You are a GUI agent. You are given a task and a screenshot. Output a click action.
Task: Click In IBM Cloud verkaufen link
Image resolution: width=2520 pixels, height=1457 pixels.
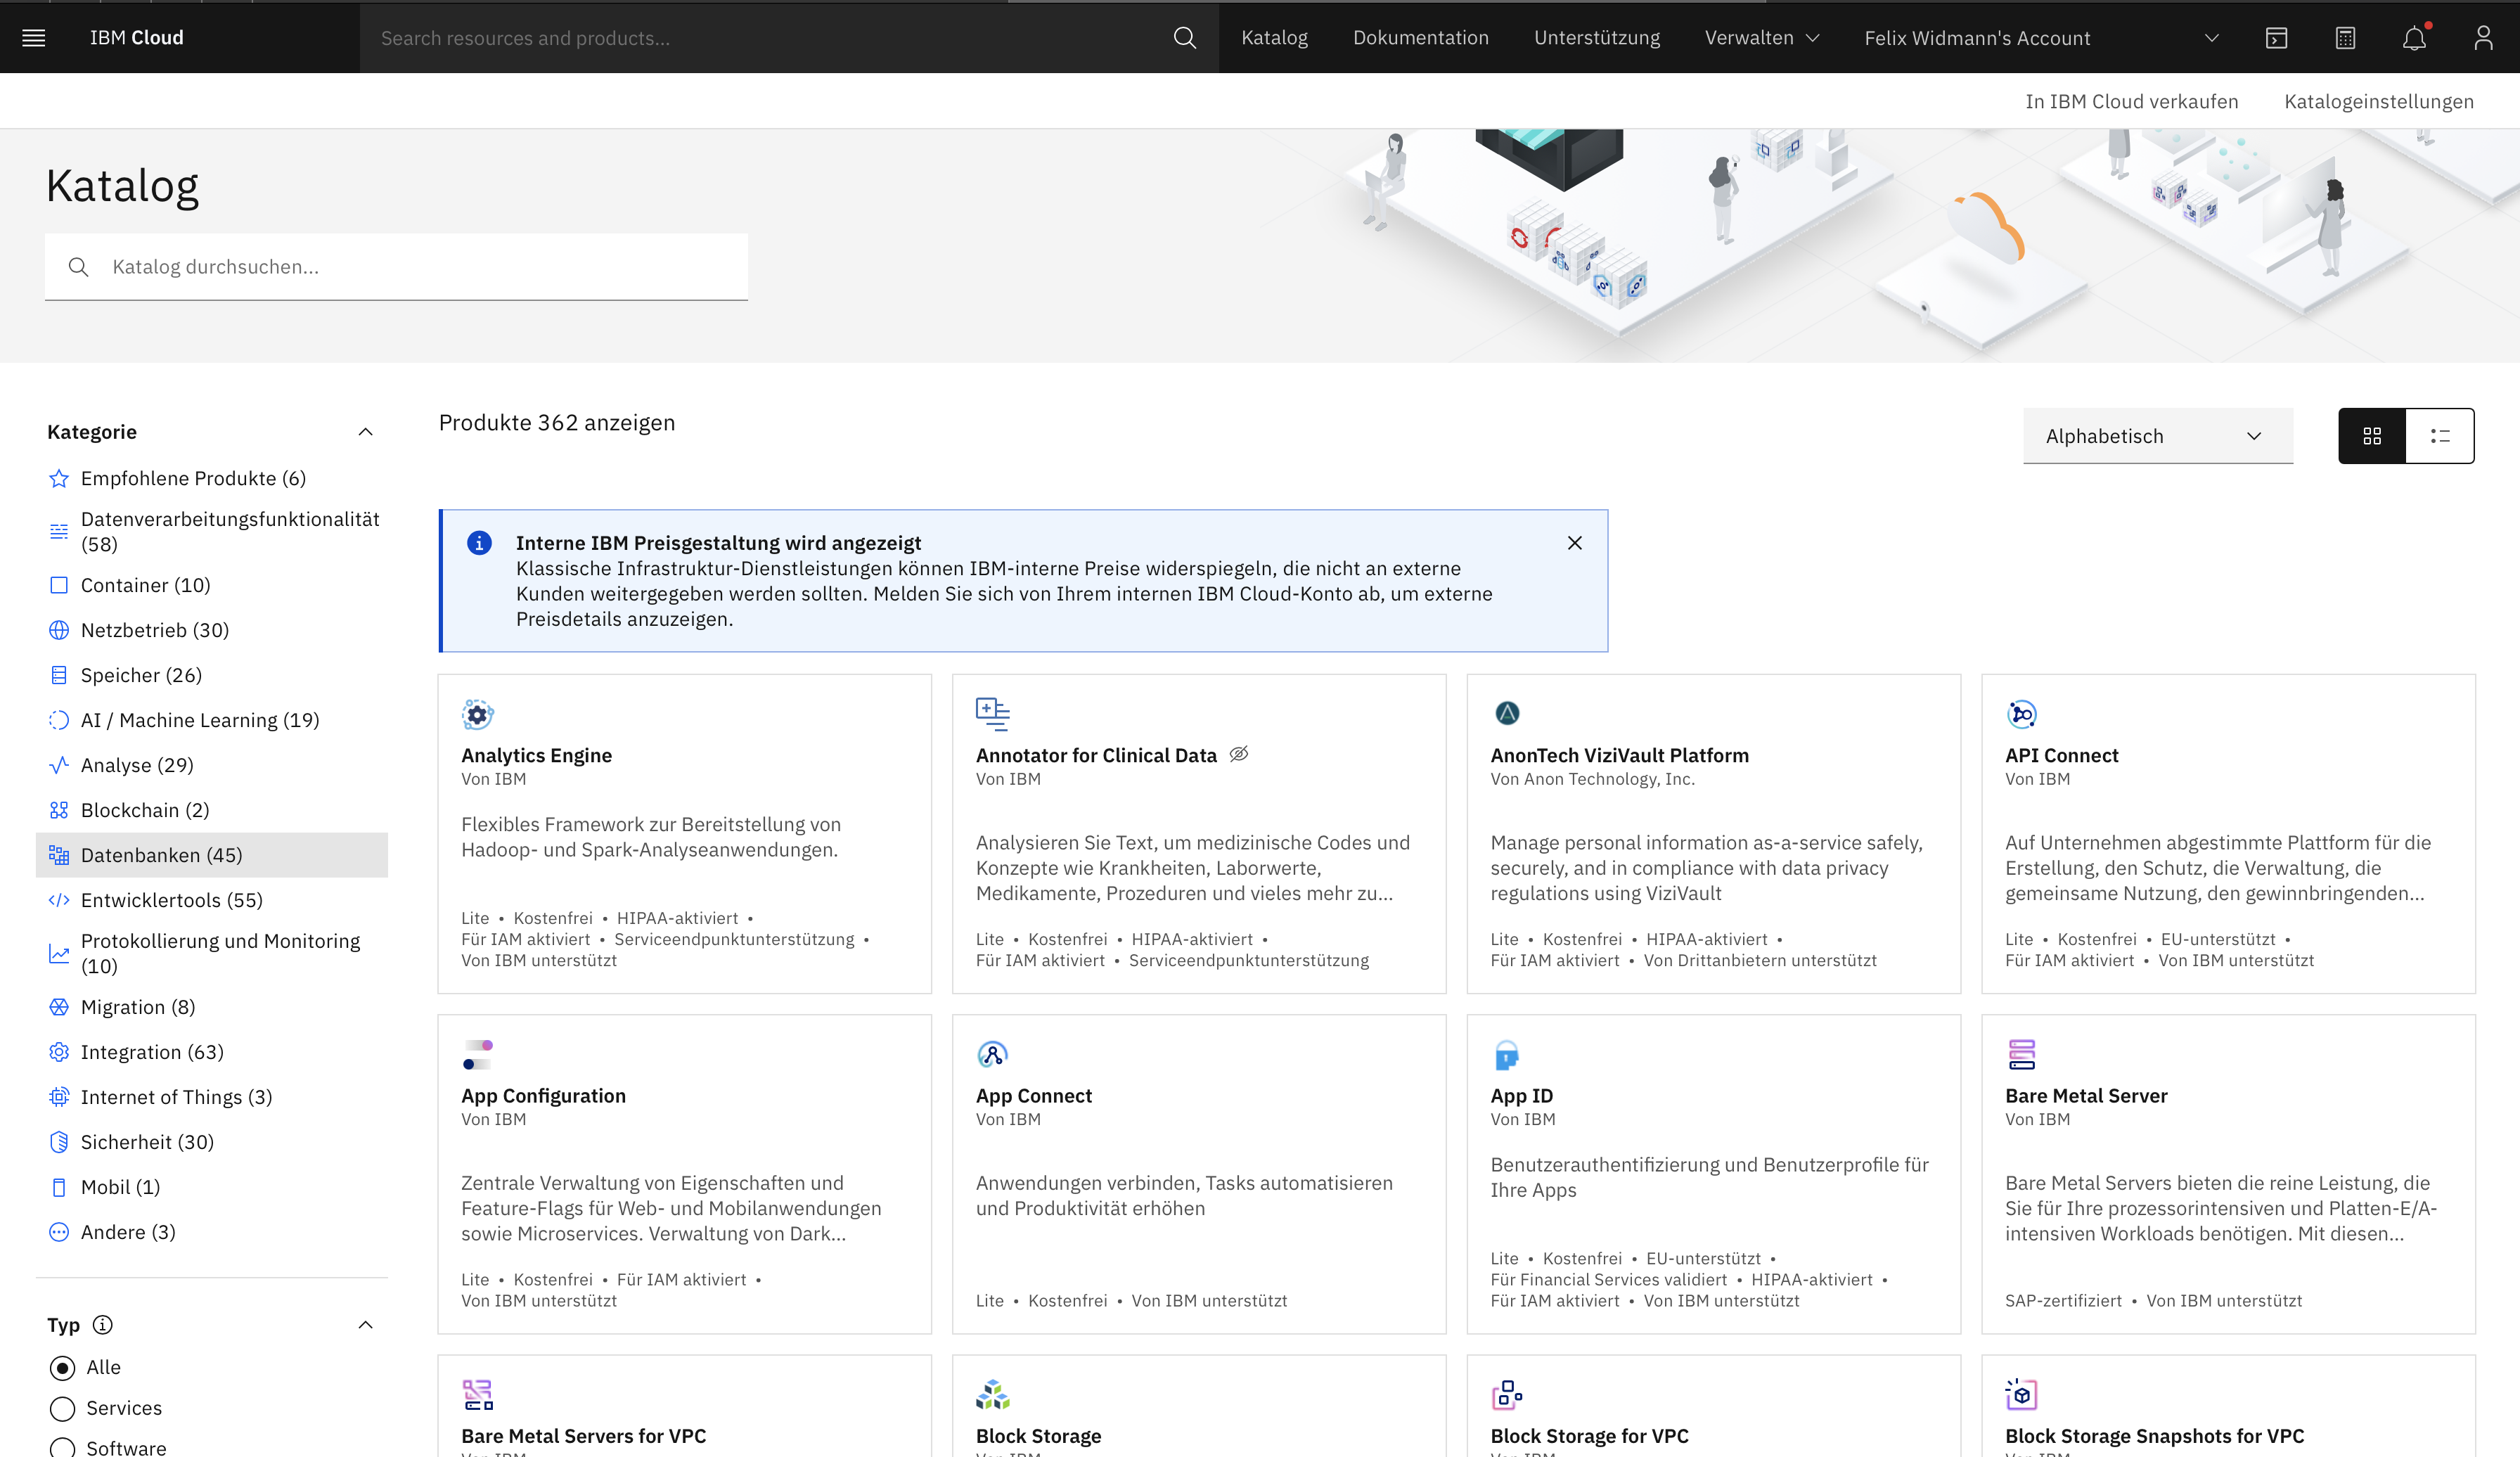(x=2131, y=101)
